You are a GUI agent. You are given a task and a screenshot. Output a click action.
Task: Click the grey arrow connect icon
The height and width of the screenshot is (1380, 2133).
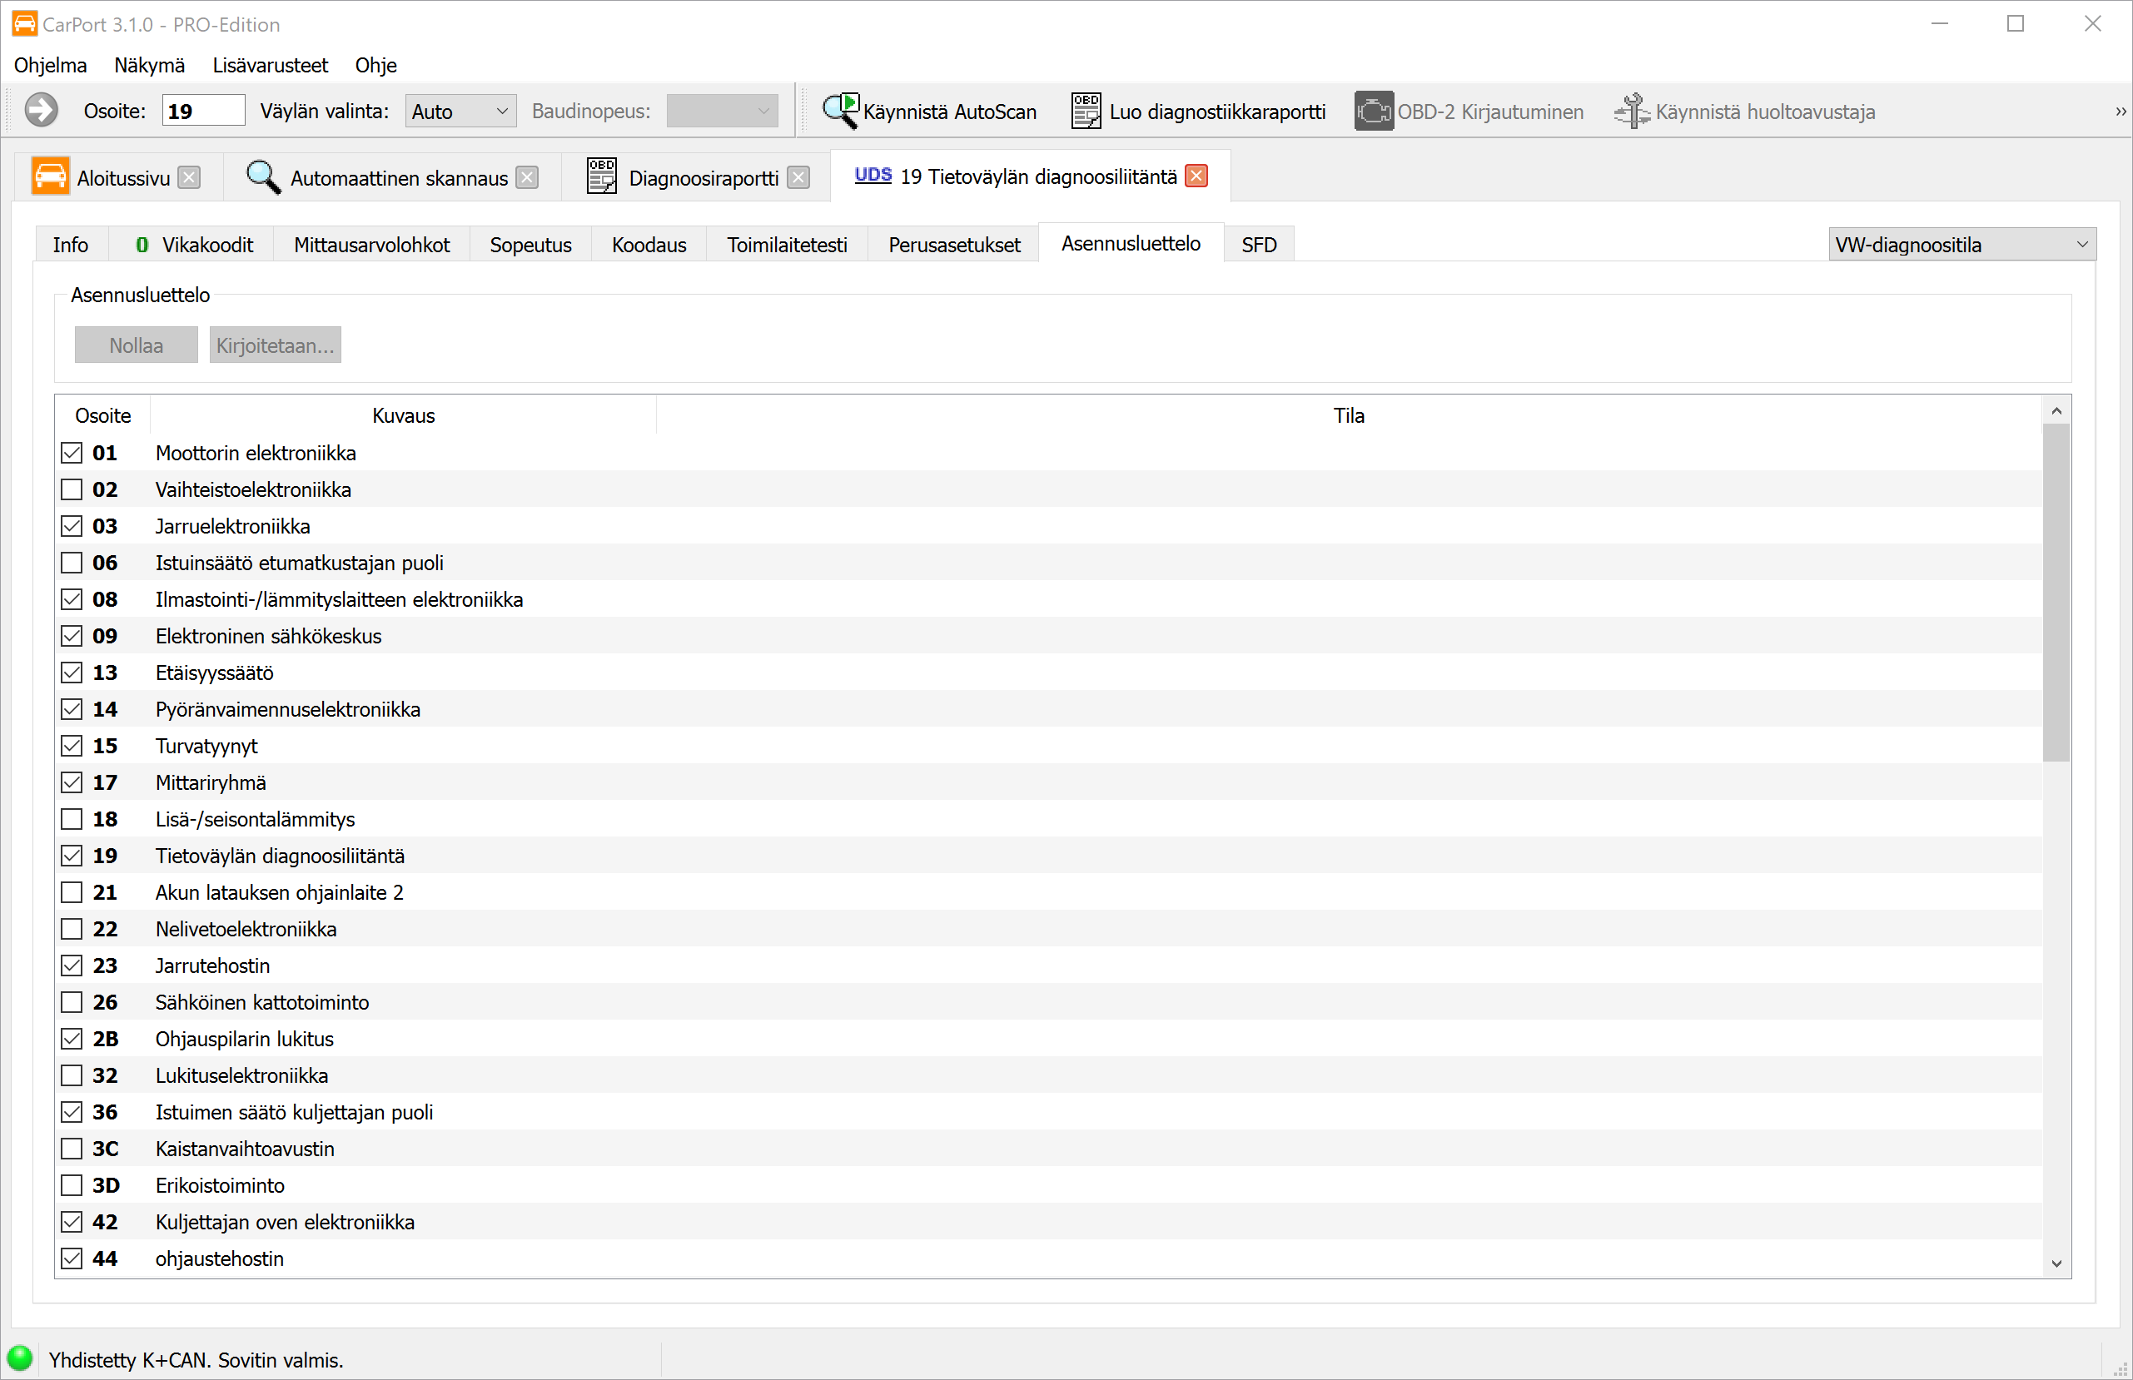click(x=42, y=112)
